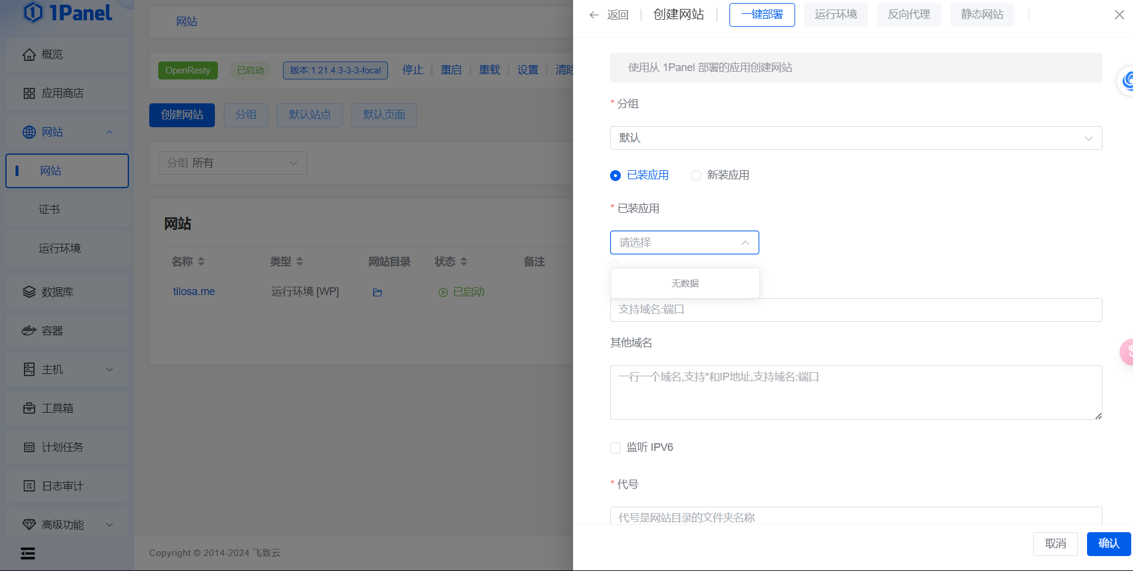Click the 确认 confirm button
1133x571 pixels.
[x=1109, y=544]
